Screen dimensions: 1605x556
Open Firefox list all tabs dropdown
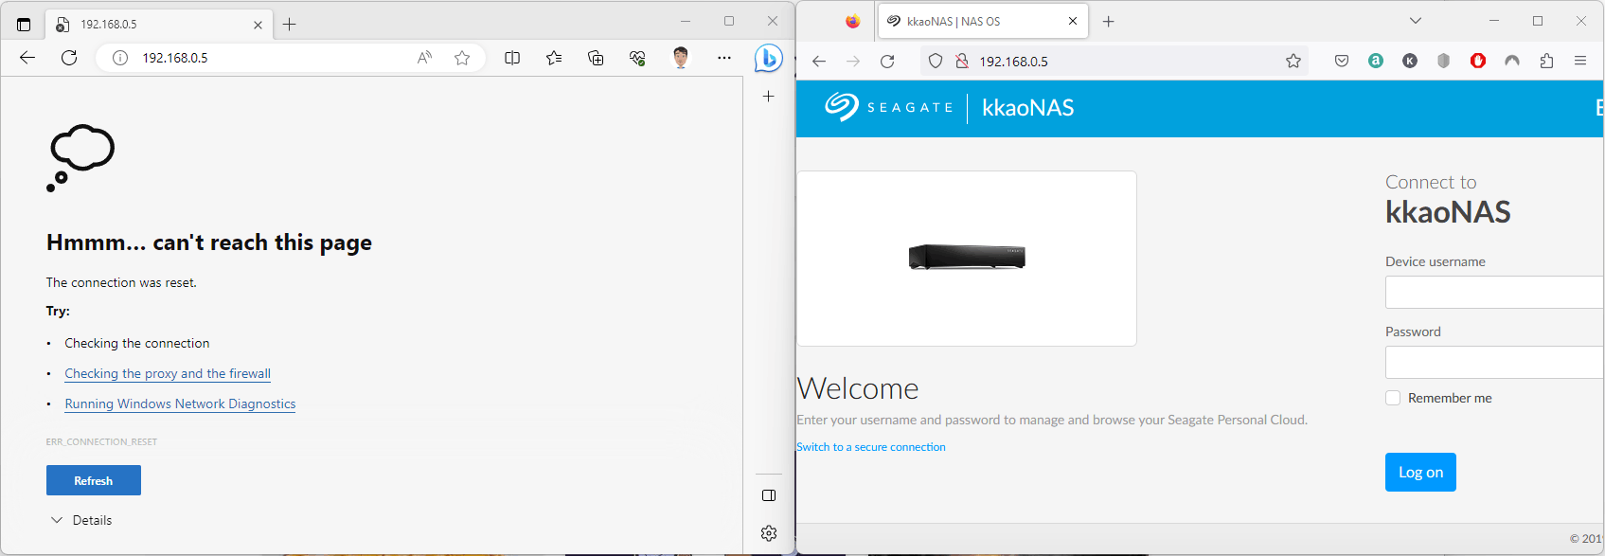click(1416, 21)
